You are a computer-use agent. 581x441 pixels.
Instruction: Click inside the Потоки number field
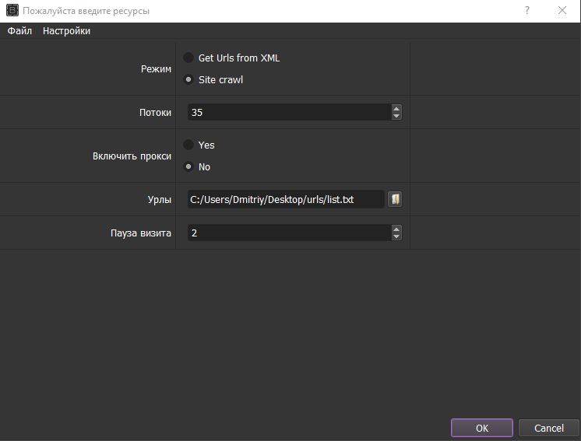(x=290, y=112)
